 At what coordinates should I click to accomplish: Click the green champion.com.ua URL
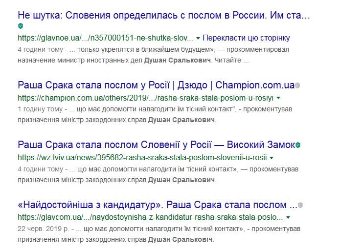click(145, 98)
